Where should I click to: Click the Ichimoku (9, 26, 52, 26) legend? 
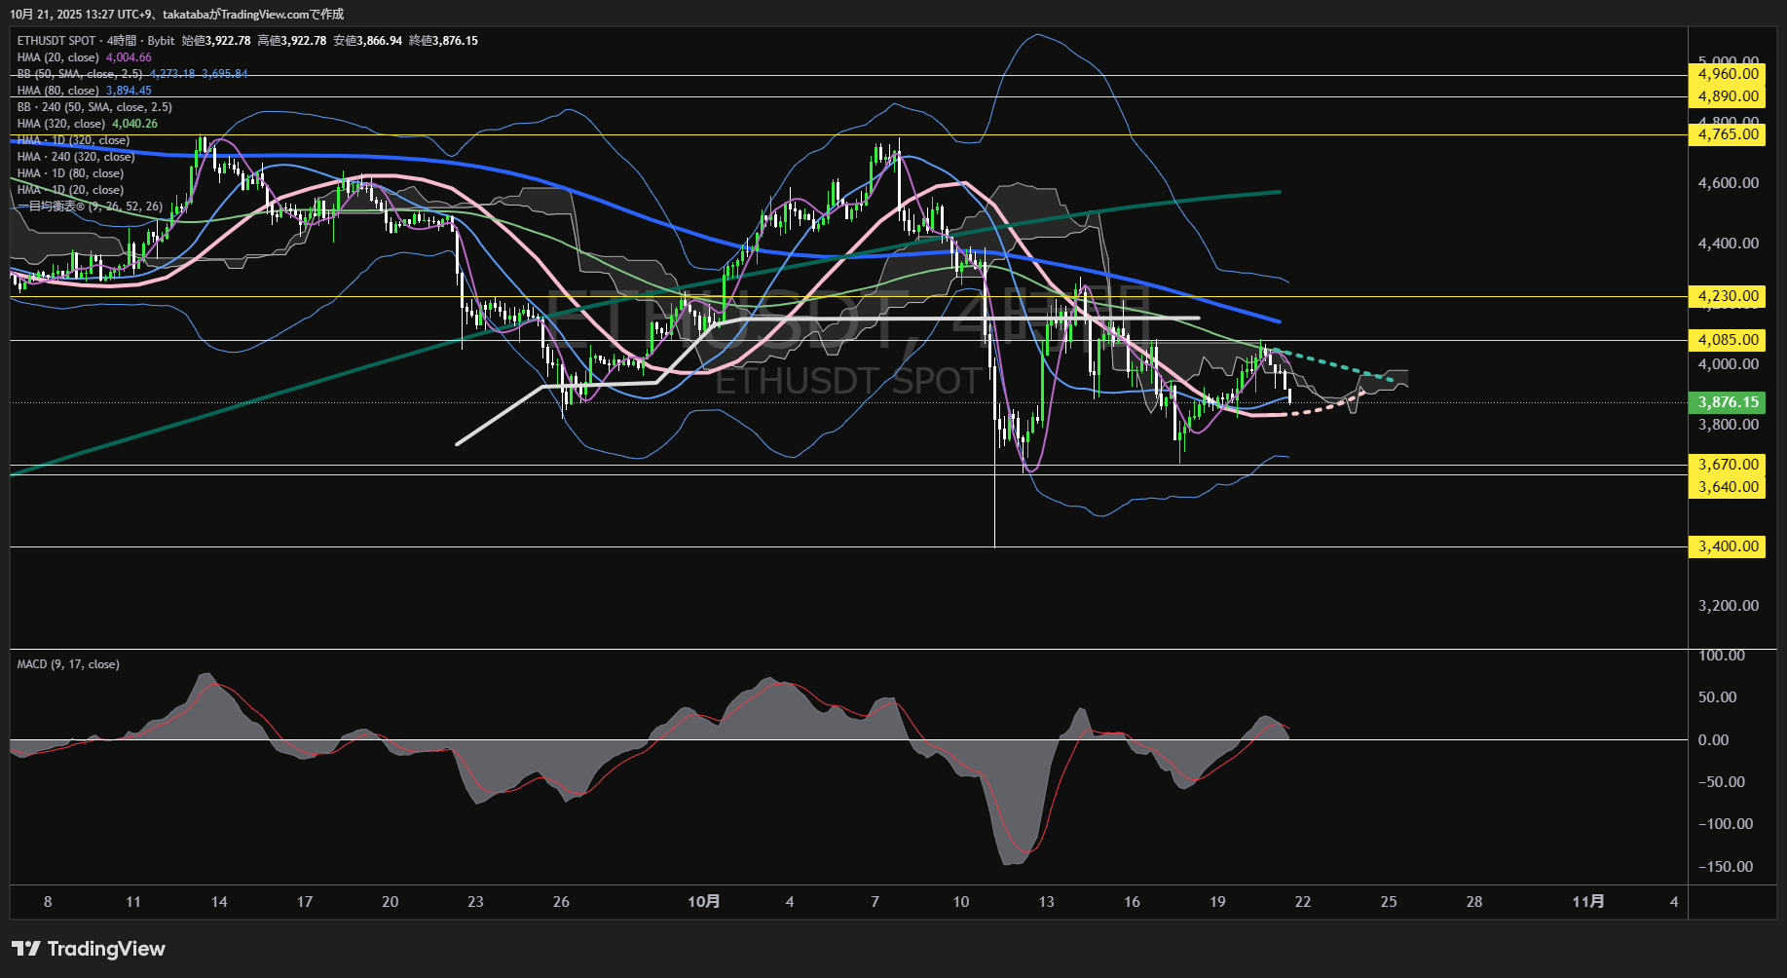pyautogui.click(x=90, y=207)
